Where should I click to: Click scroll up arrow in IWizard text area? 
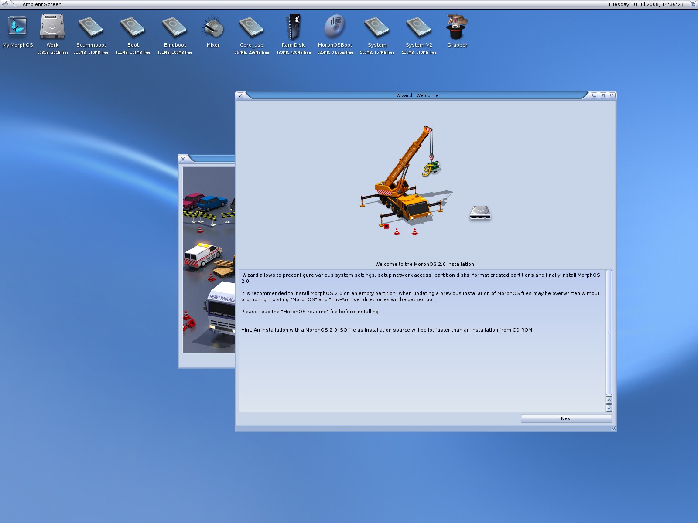[609, 400]
